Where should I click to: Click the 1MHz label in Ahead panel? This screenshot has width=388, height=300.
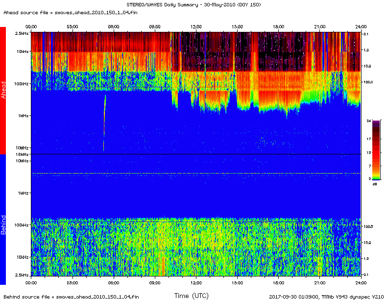23,116
